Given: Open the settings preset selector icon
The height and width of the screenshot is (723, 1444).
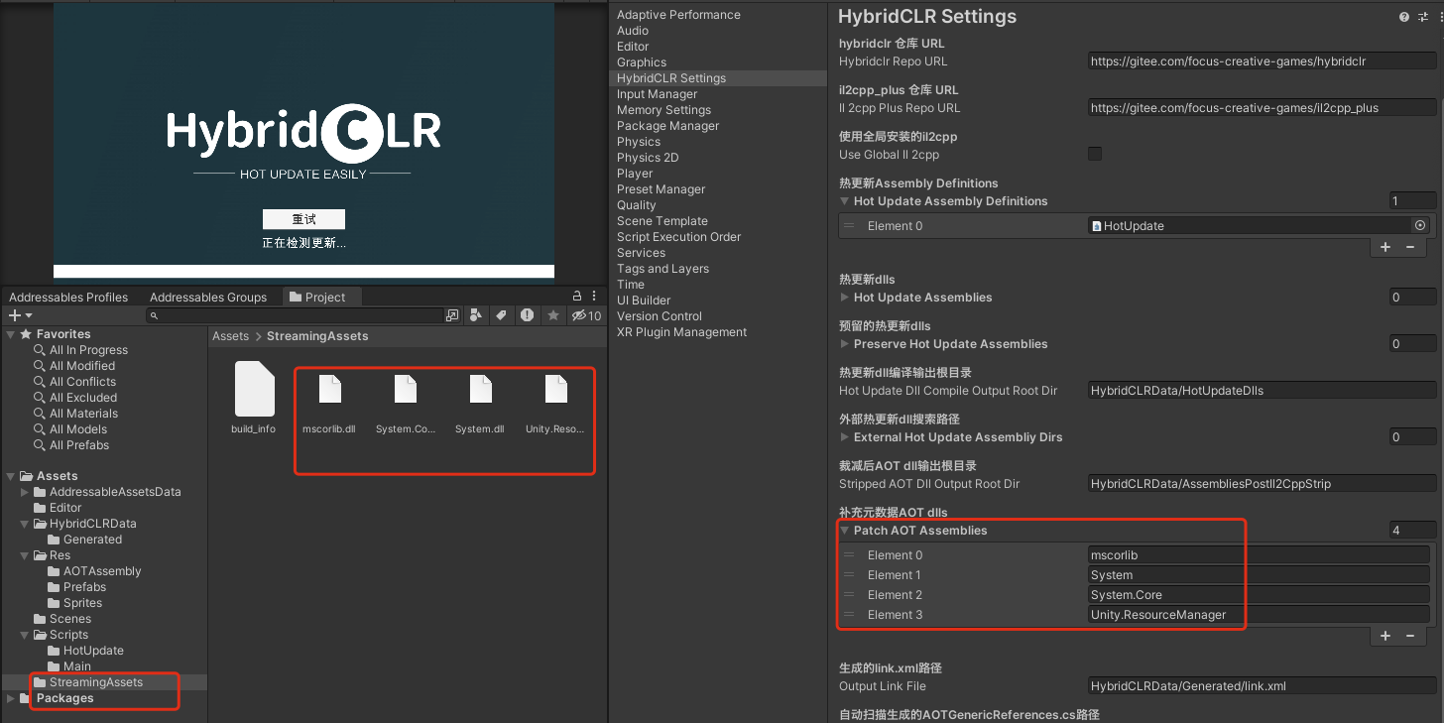Looking at the screenshot, I should (1422, 17).
